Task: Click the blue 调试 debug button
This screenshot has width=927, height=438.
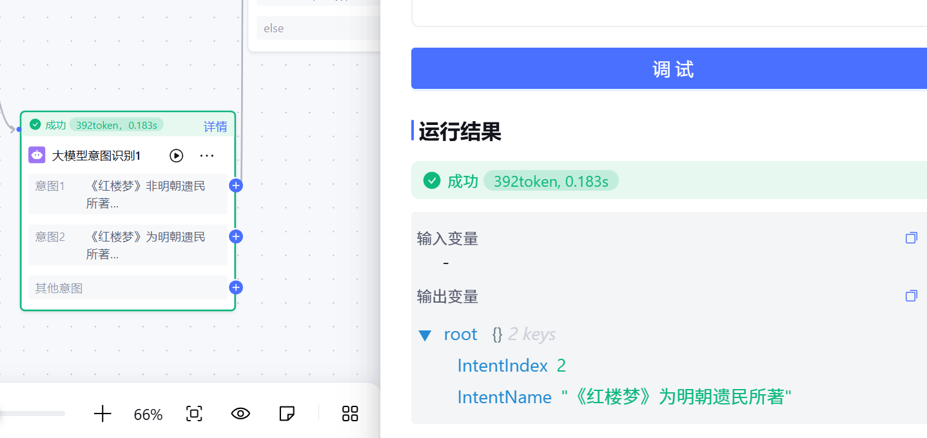Action: 669,68
